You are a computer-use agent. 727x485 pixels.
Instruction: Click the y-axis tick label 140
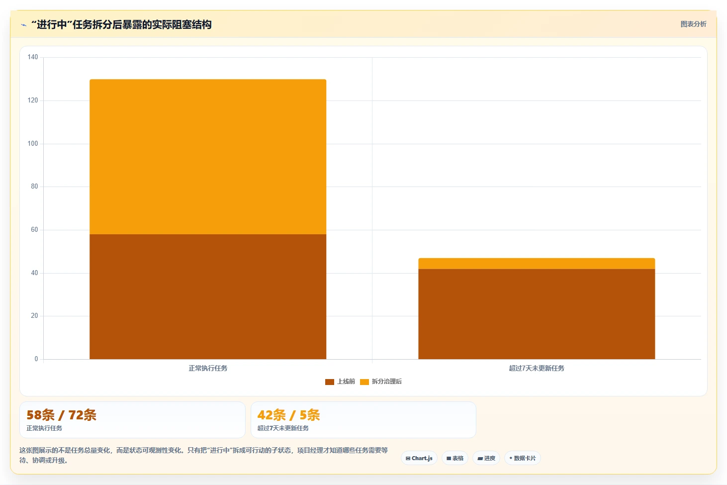pyautogui.click(x=33, y=57)
